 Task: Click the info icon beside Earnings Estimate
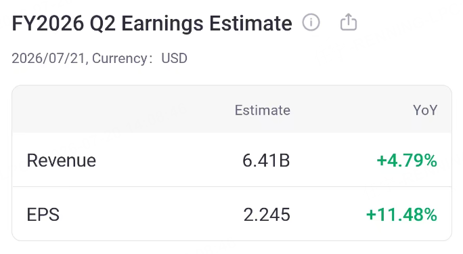click(311, 22)
